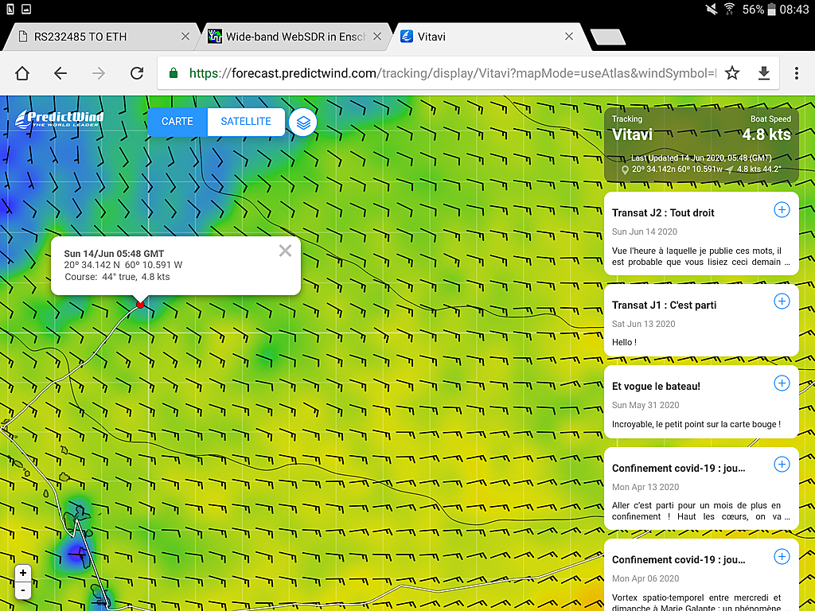This screenshot has width=815, height=611.
Task: Switch map to SATELLITE mode
Action: 246,122
